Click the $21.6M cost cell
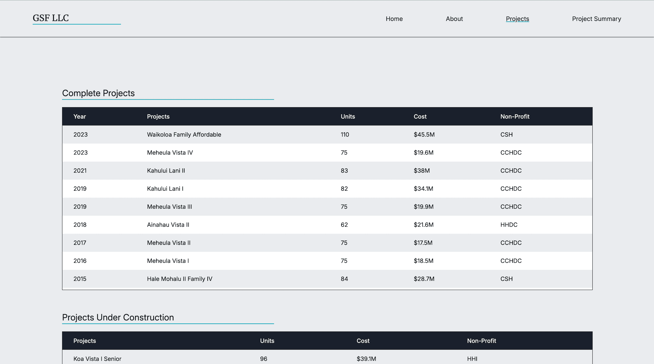Image resolution: width=654 pixels, height=364 pixels. [423, 225]
